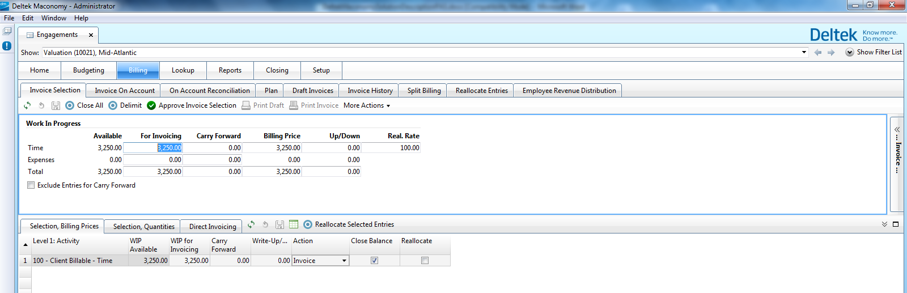Image resolution: width=907 pixels, height=293 pixels.
Task: Click the Time For Invoicing amount field
Action: pos(153,148)
